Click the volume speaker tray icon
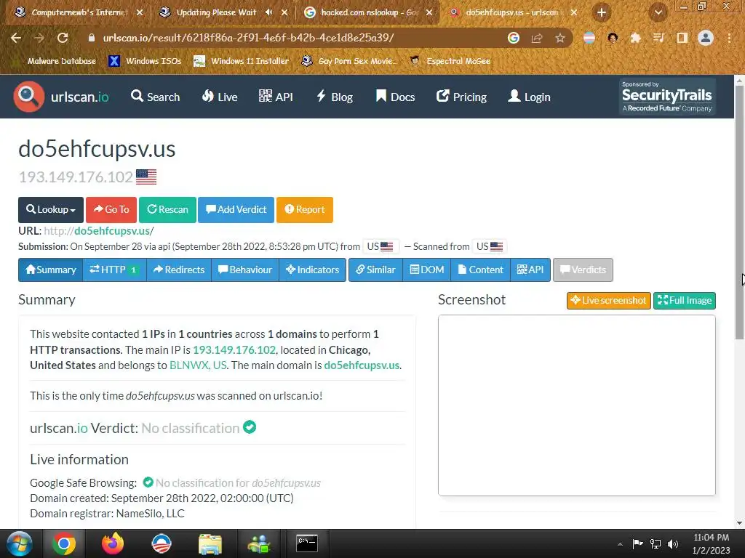745x558 pixels. coord(673,543)
